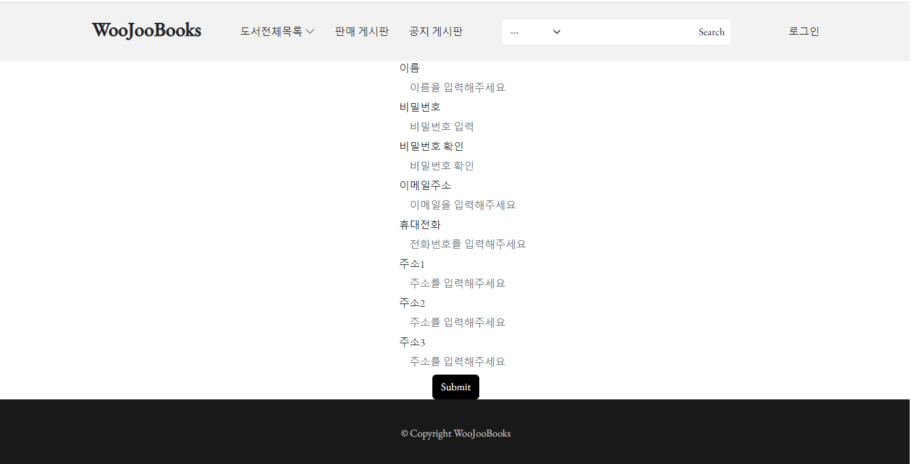Submit the registration form
The image size is (911, 464).
coord(456,387)
